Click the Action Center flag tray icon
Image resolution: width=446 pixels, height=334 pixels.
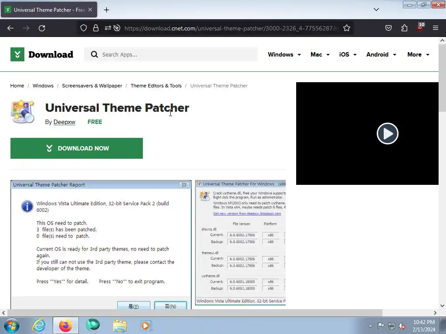pos(381,326)
